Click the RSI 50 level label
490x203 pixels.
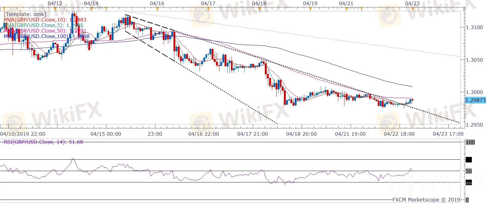tap(468, 171)
